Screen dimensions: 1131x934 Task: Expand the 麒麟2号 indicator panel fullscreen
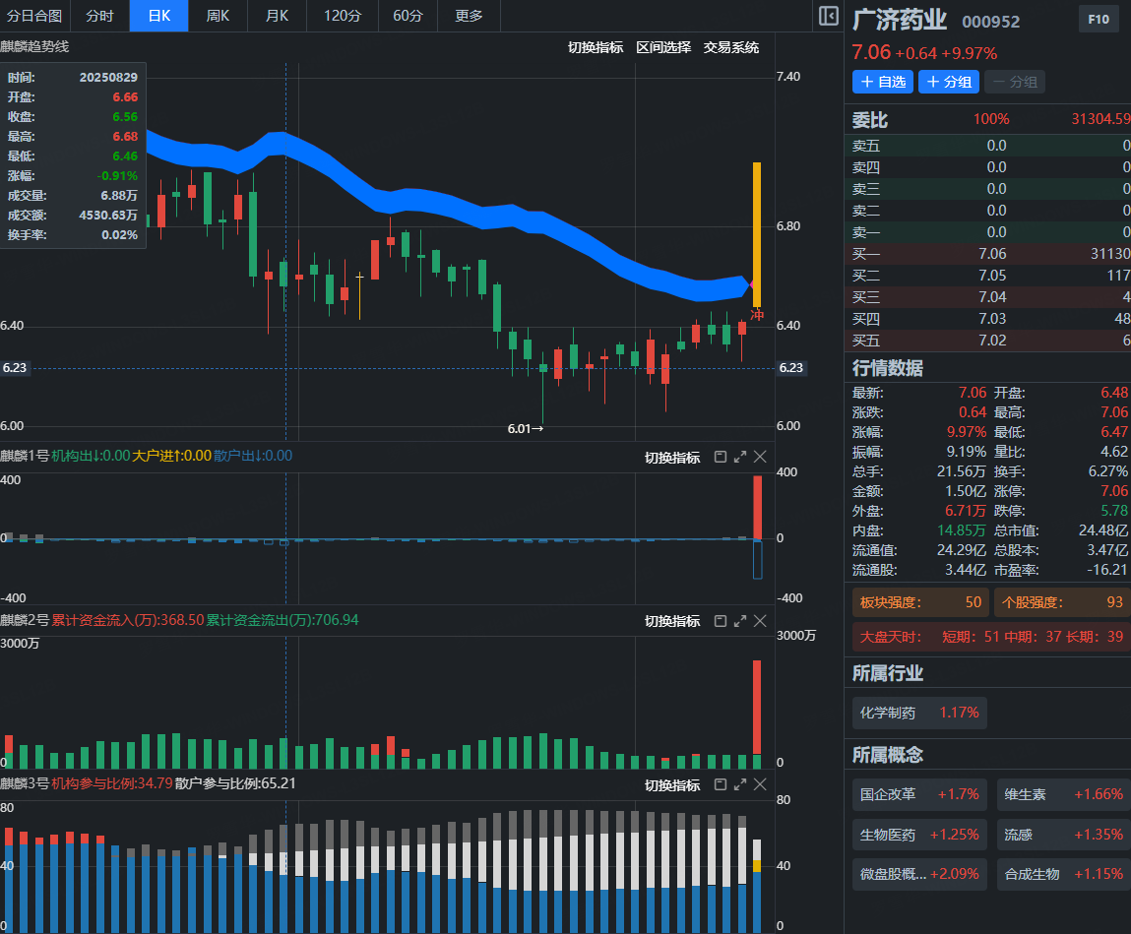coord(739,621)
